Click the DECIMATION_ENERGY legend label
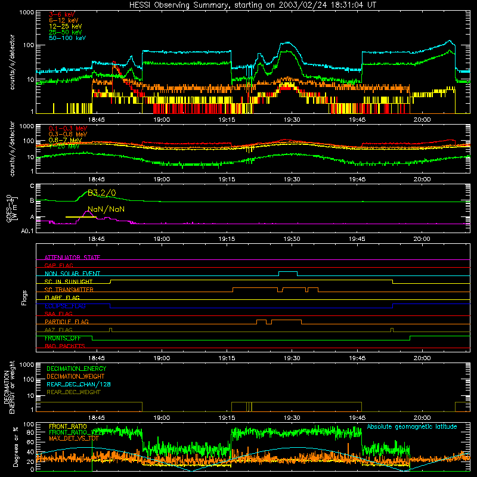 [76, 368]
